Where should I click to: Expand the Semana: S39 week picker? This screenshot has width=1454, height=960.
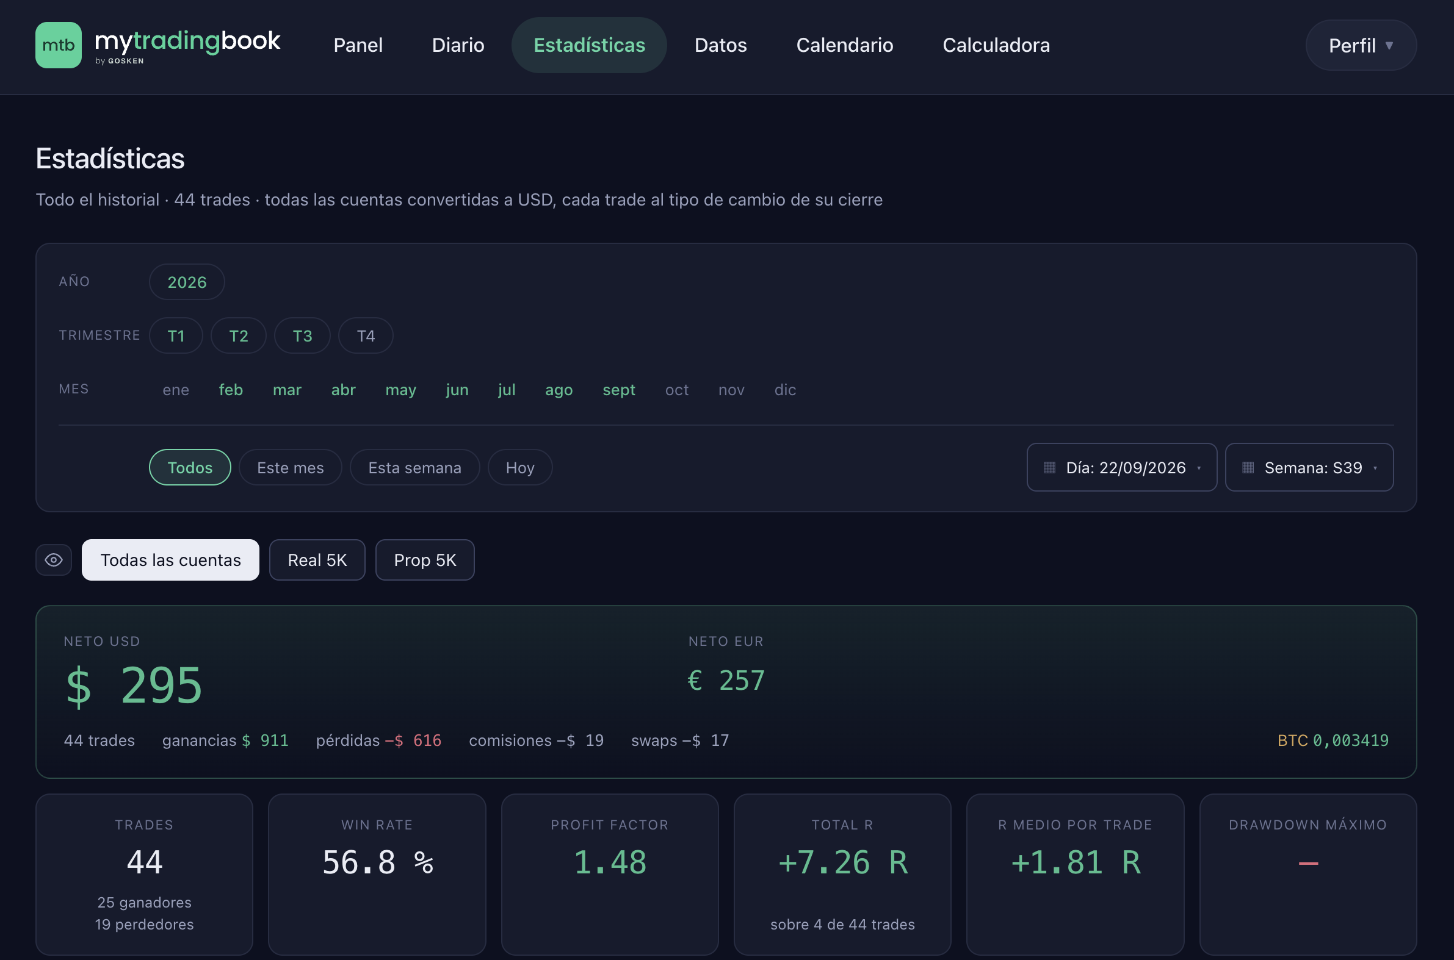[x=1309, y=468]
